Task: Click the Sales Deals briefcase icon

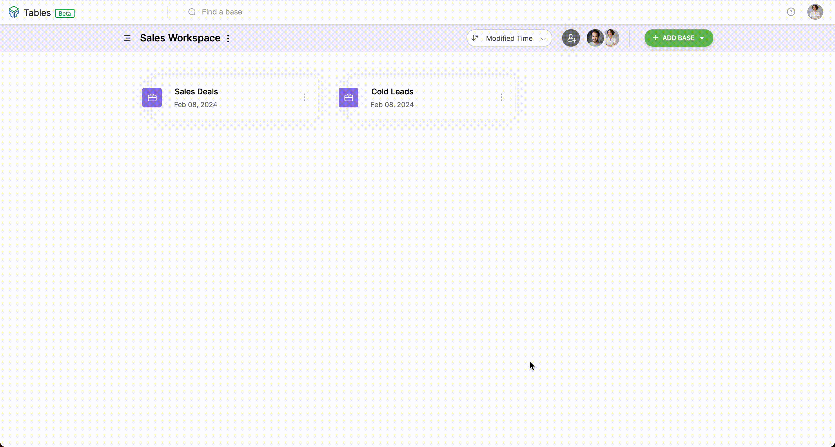Action: (x=152, y=98)
